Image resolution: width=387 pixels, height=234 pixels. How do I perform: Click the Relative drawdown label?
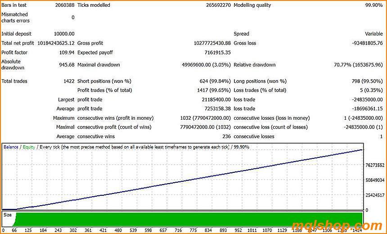(x=254, y=65)
